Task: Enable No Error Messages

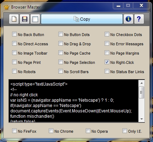Action: [x=107, y=44]
